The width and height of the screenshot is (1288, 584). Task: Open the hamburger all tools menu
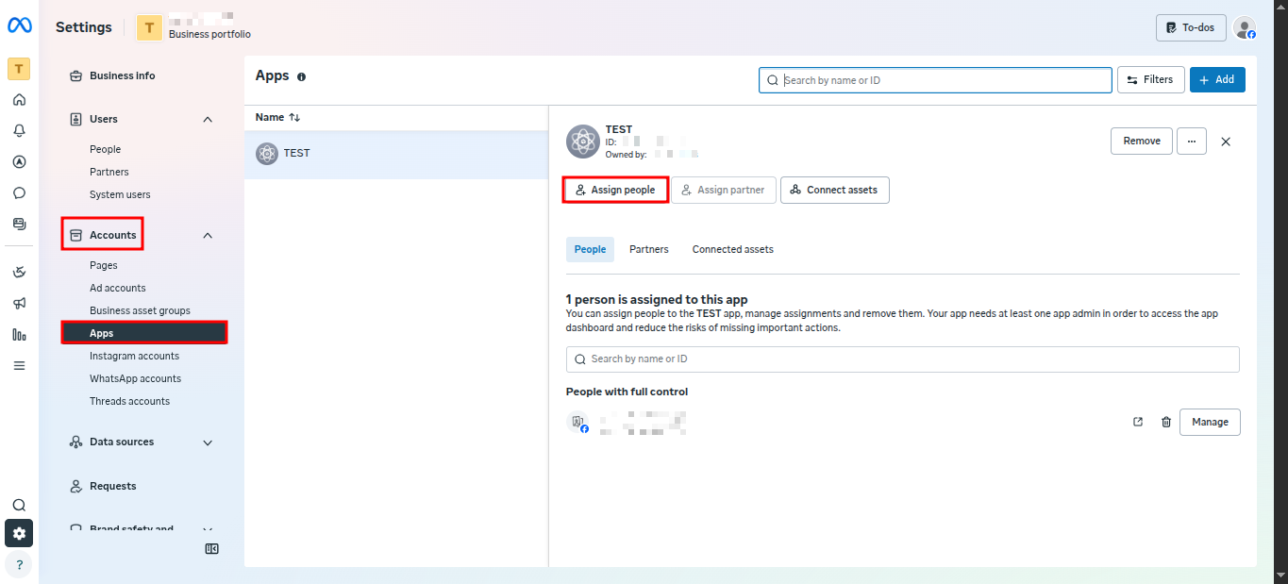[x=19, y=365]
